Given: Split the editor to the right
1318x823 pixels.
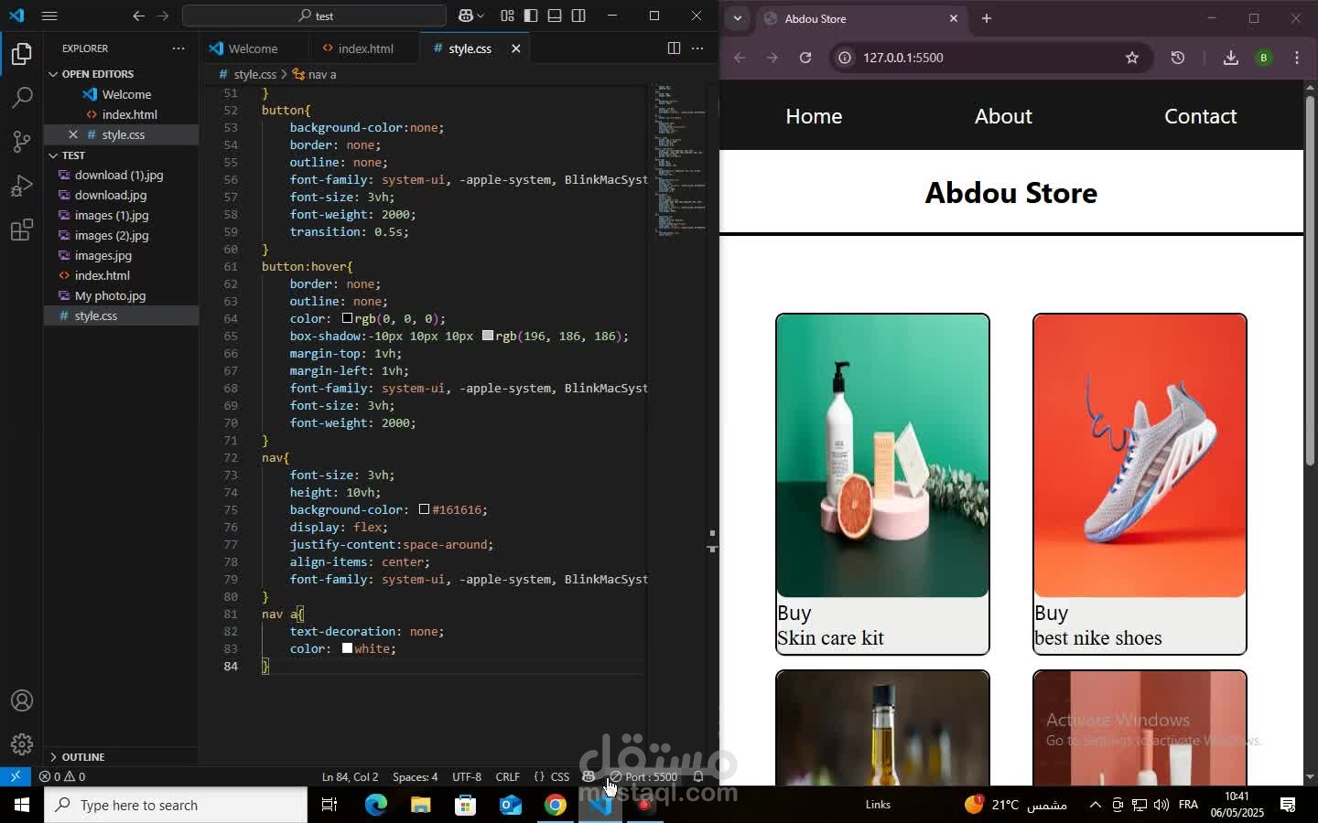Looking at the screenshot, I should pyautogui.click(x=674, y=48).
